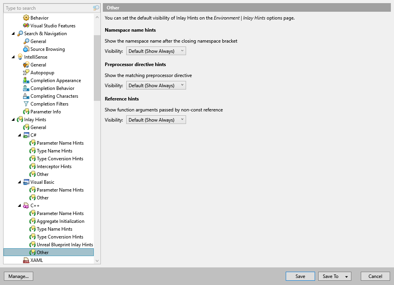Image resolution: width=394 pixels, height=285 pixels.
Task: Click the Source Browsing magnifier icon
Action: (x=27, y=49)
